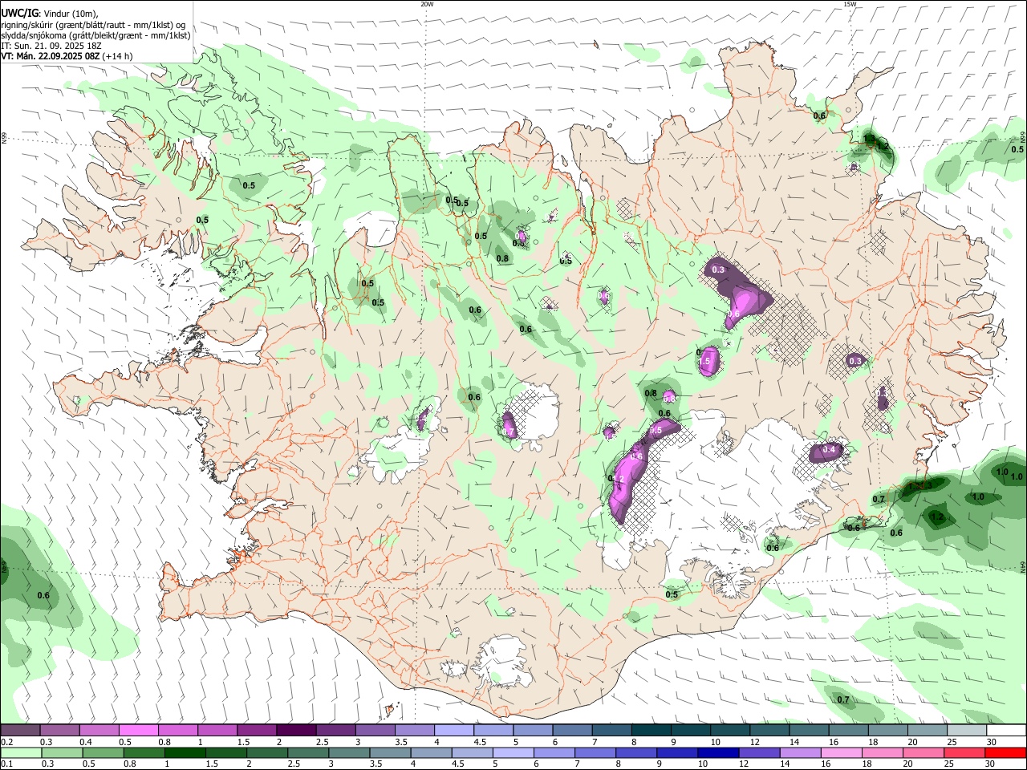The image size is (1027, 770).
Task: Click the "1.2" value in the southeast sea
Action: 936,517
